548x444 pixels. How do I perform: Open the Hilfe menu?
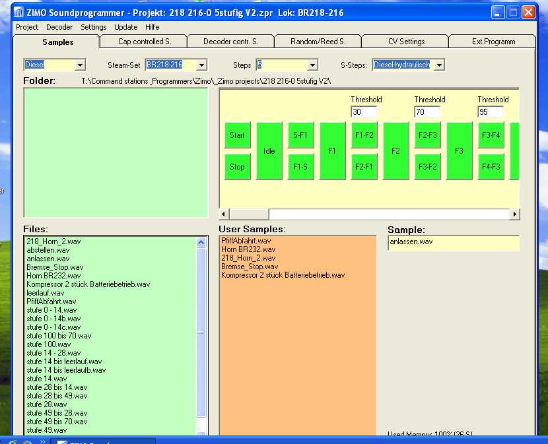(152, 27)
